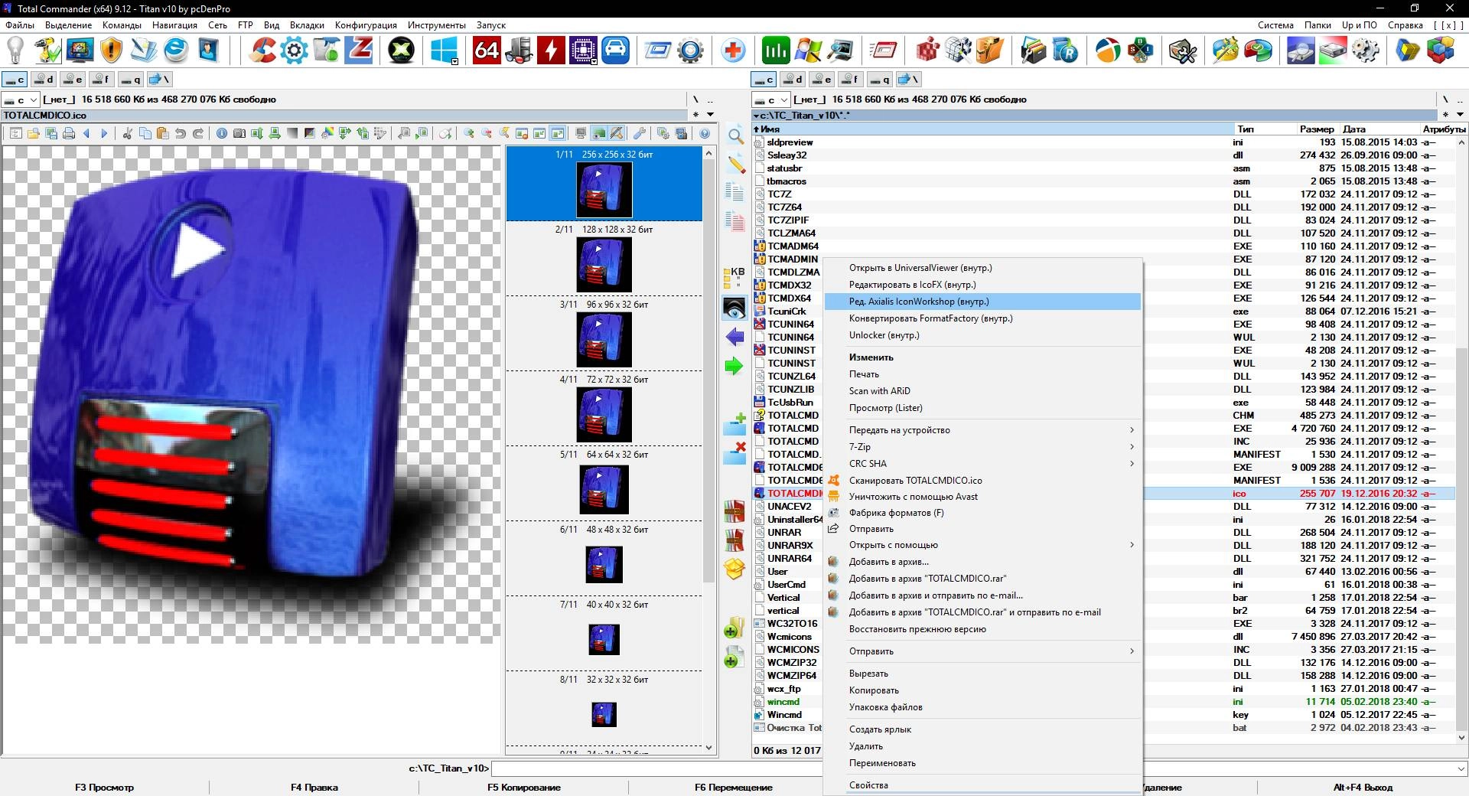The image size is (1469, 796).
Task: Click the red lightning bolt icon
Action: click(x=551, y=51)
